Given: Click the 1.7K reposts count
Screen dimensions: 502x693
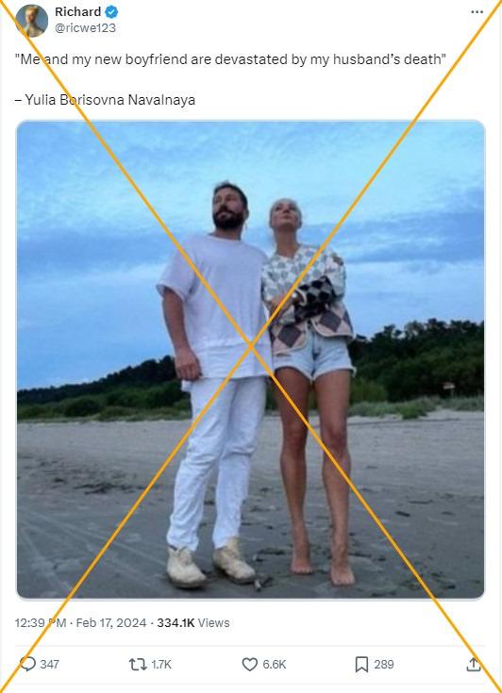Looking at the screenshot, I should (x=161, y=665).
